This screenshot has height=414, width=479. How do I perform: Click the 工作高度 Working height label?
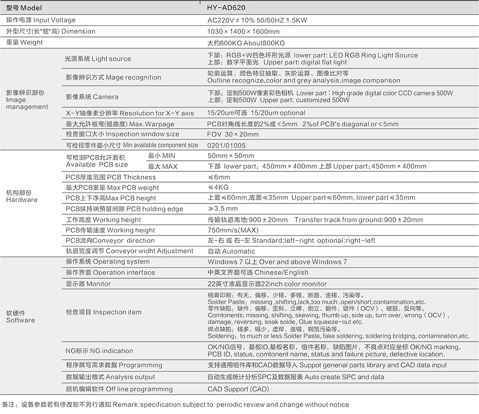point(103,220)
